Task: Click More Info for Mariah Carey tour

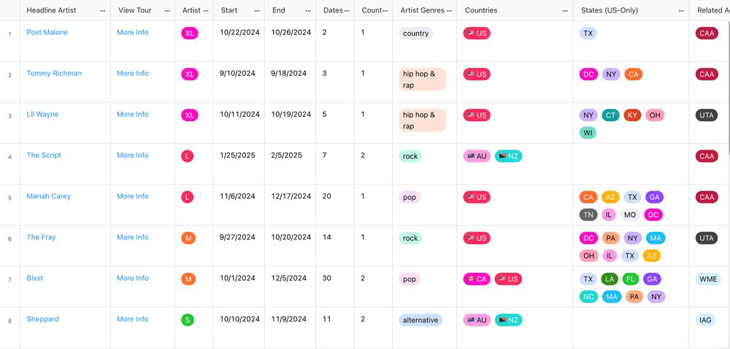Action: coord(133,196)
